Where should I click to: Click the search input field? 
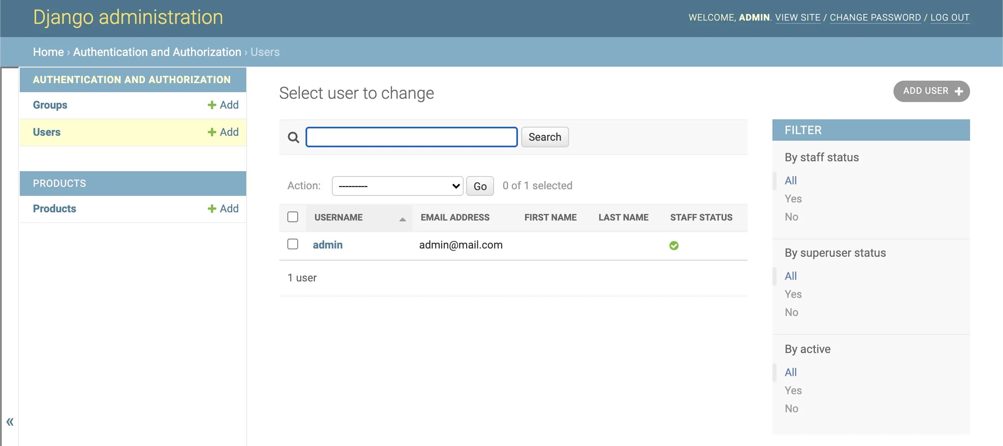(412, 137)
